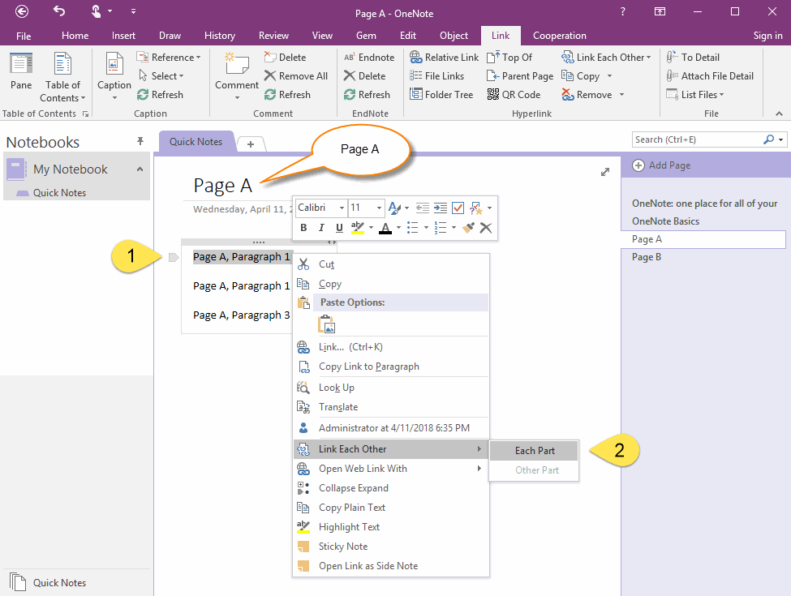
Task: Toggle Italic formatting
Action: coord(321,228)
